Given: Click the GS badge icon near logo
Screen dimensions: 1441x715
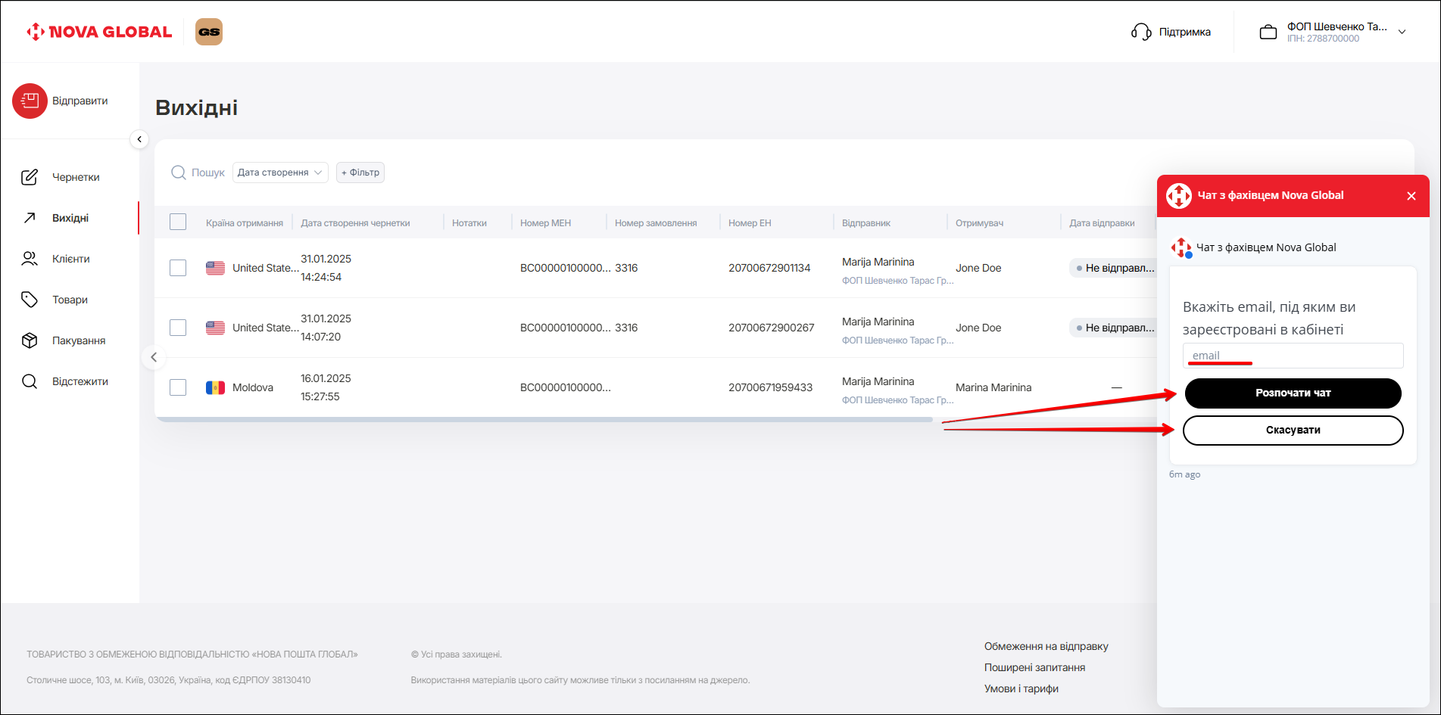Looking at the screenshot, I should click(209, 32).
